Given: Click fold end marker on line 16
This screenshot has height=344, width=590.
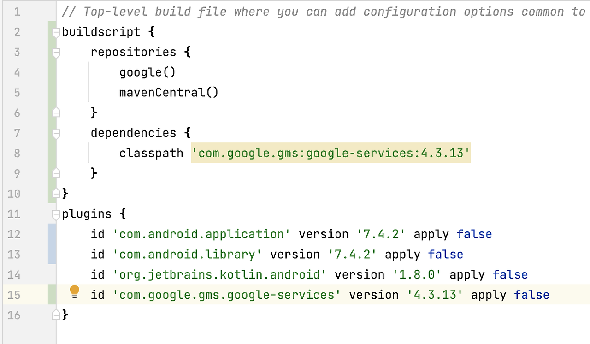Looking at the screenshot, I should 56,314.
